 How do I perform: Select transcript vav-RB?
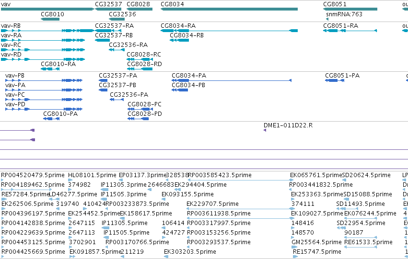click(47, 31)
